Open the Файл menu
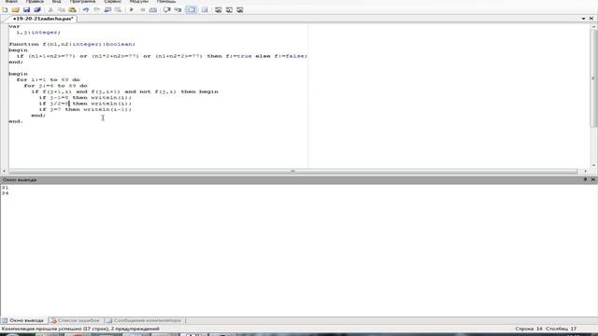The image size is (598, 336). click(x=11, y=2)
